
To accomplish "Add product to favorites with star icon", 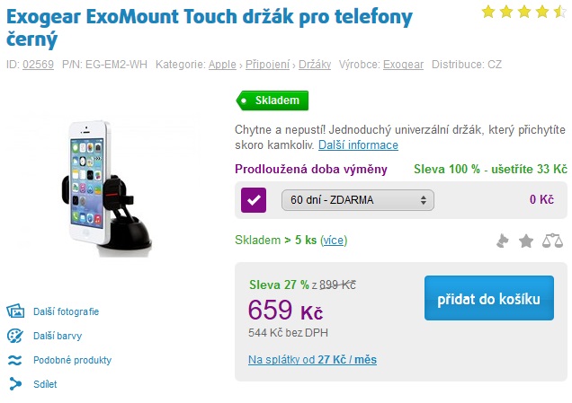I will click(x=526, y=241).
